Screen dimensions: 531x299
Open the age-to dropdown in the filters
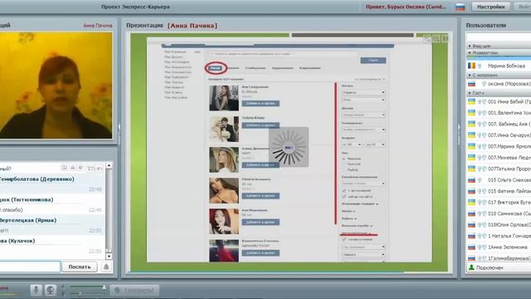(x=375, y=145)
